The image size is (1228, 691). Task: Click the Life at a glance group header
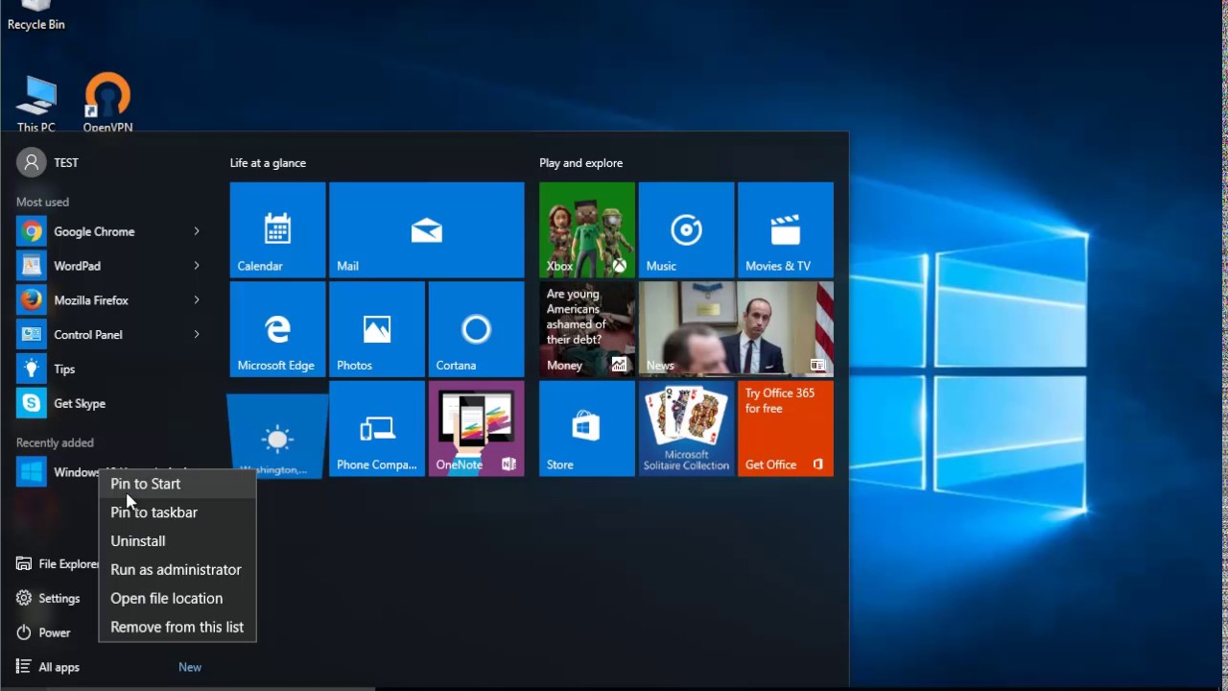[x=268, y=163]
